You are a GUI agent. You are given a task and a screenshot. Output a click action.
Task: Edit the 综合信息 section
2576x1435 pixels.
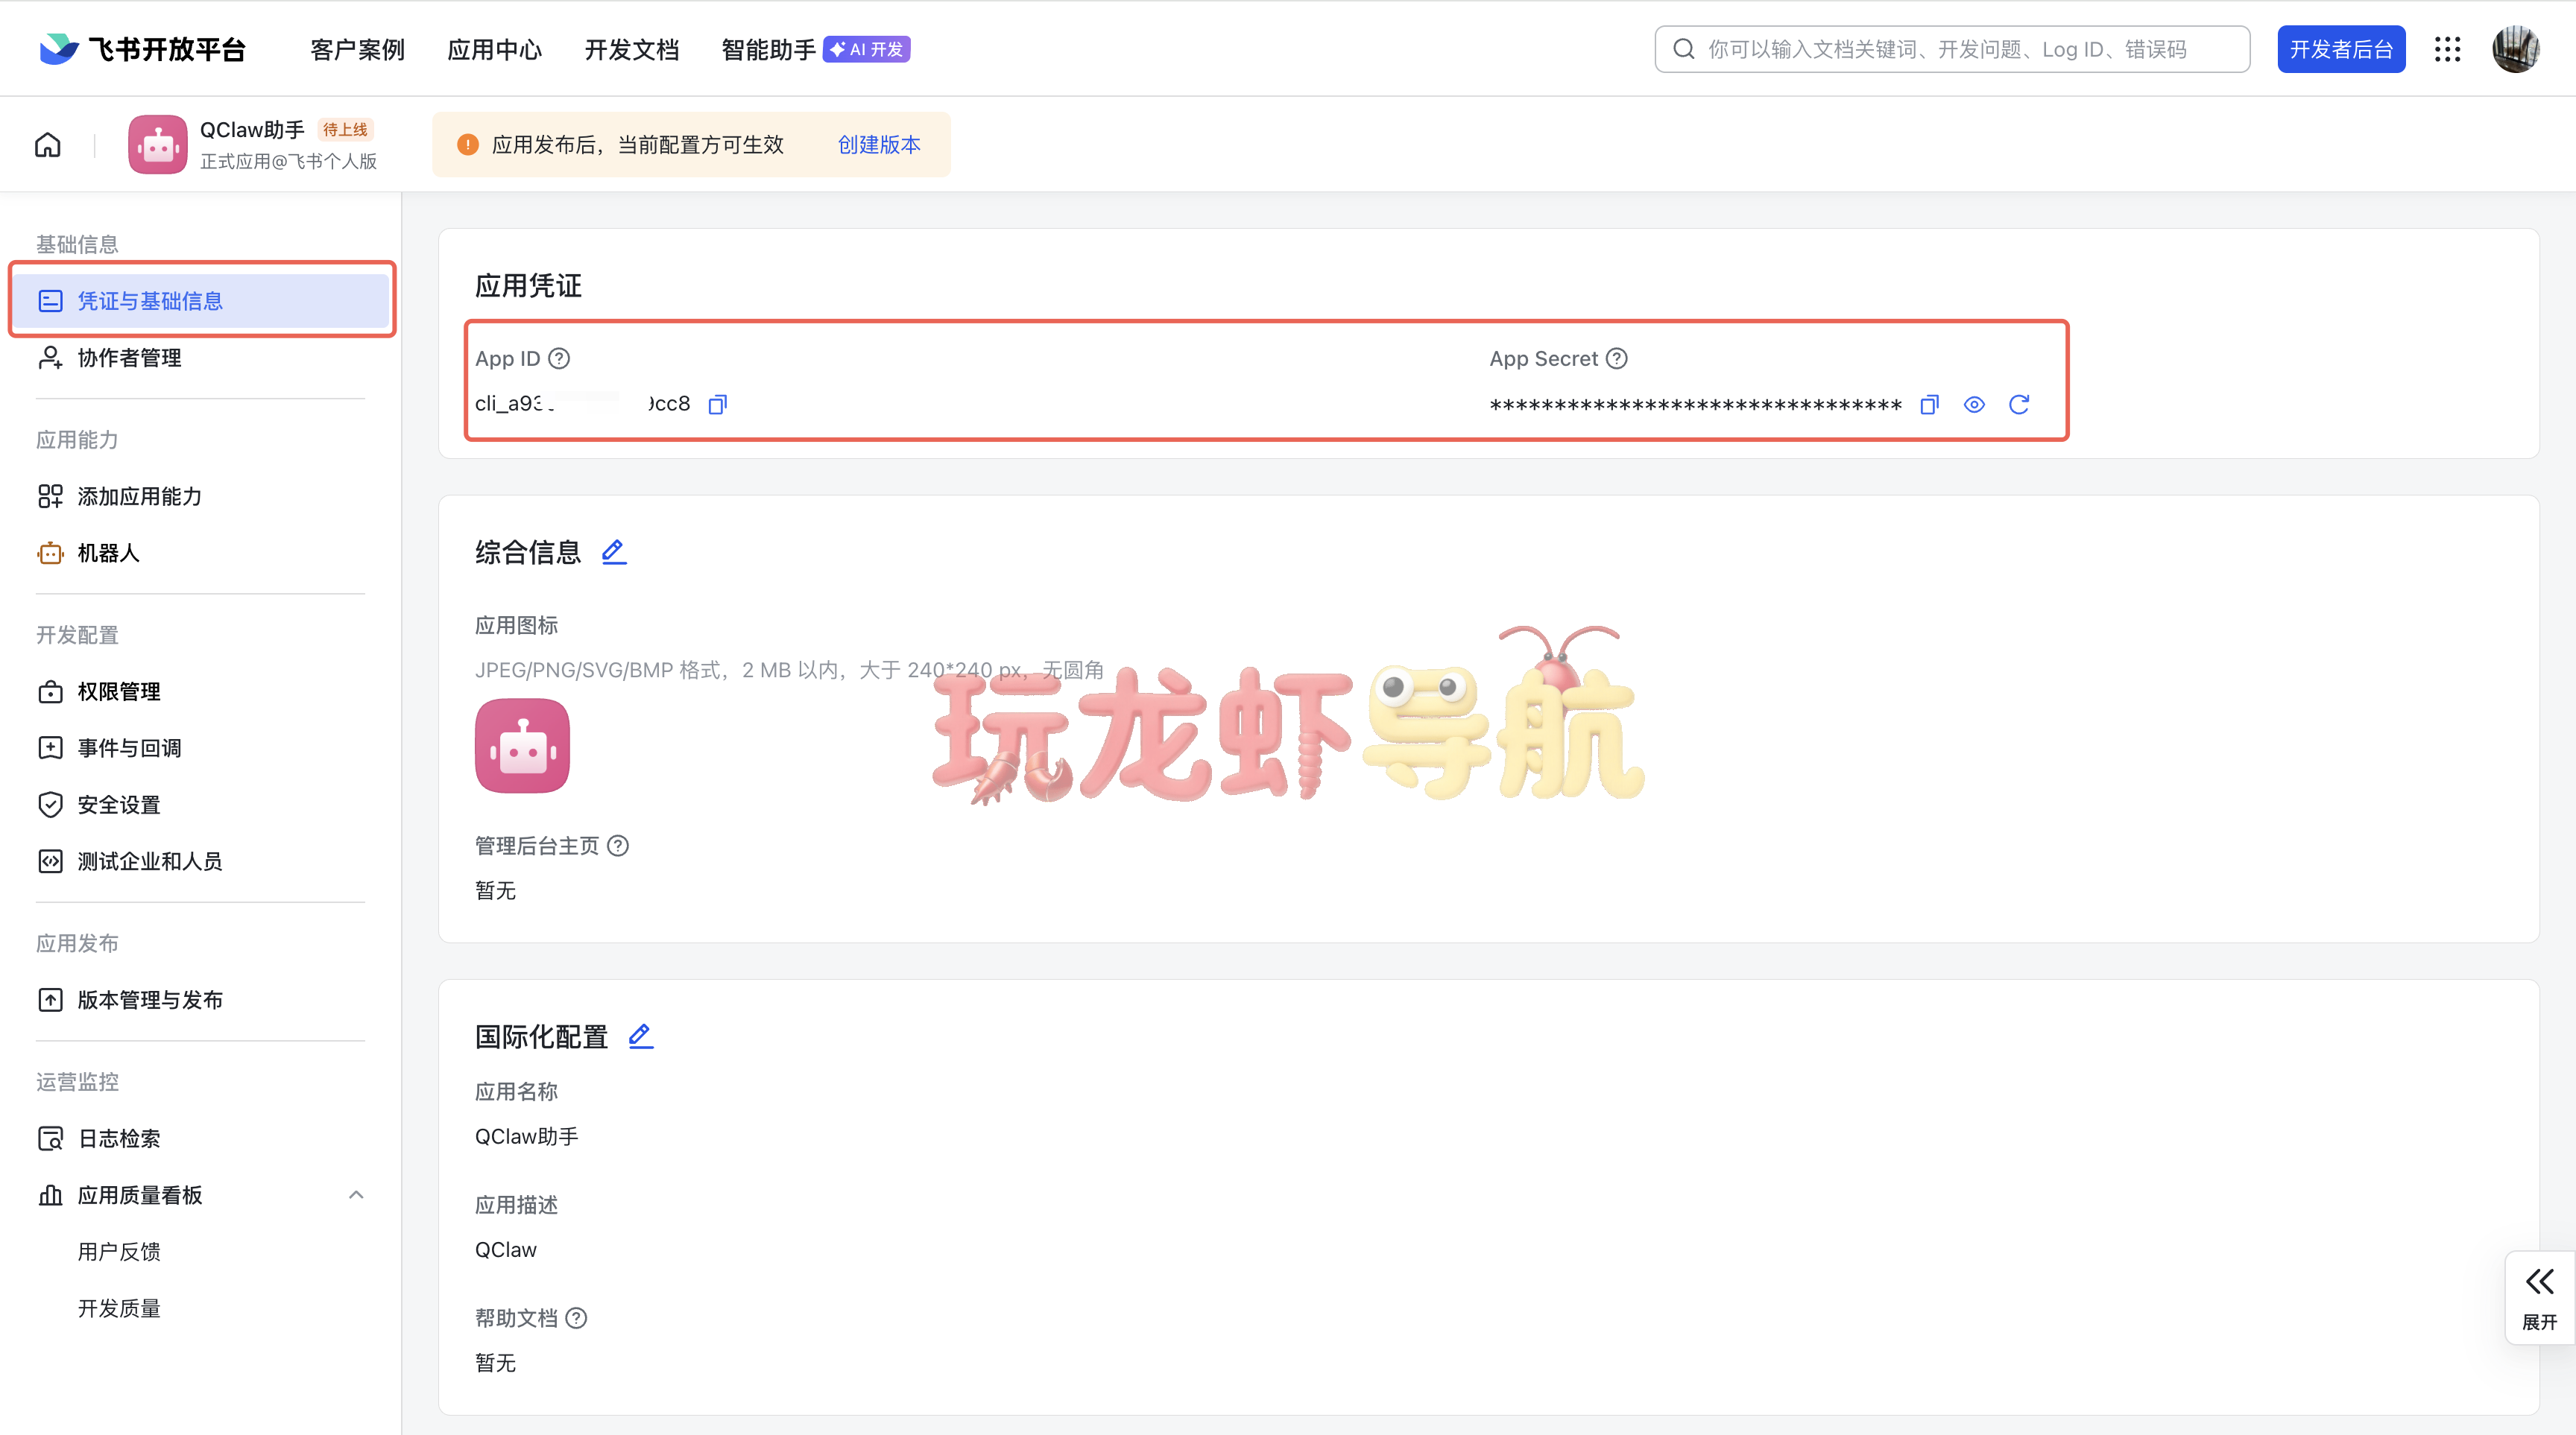614,551
